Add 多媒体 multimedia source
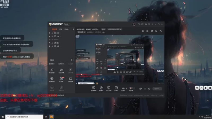The image size is (212, 119). 116,89
